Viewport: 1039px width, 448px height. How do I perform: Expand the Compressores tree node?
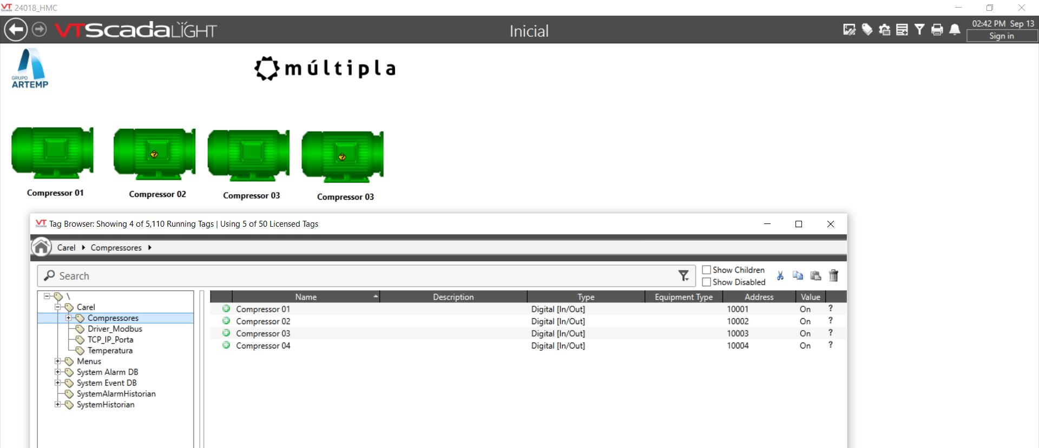tap(69, 318)
